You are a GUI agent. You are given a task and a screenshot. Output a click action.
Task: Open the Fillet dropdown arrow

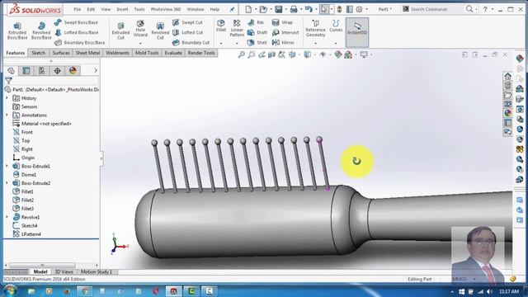[221, 44]
